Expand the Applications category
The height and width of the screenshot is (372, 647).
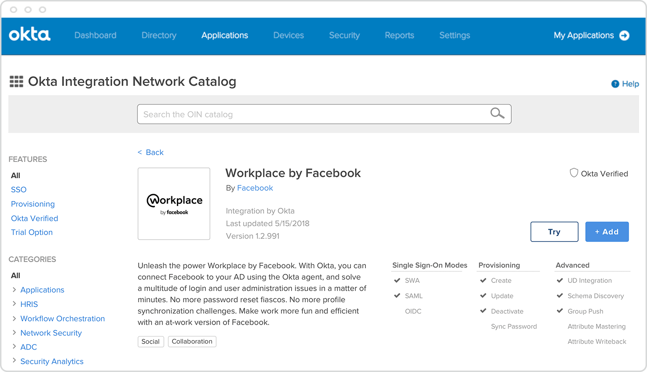pos(14,290)
